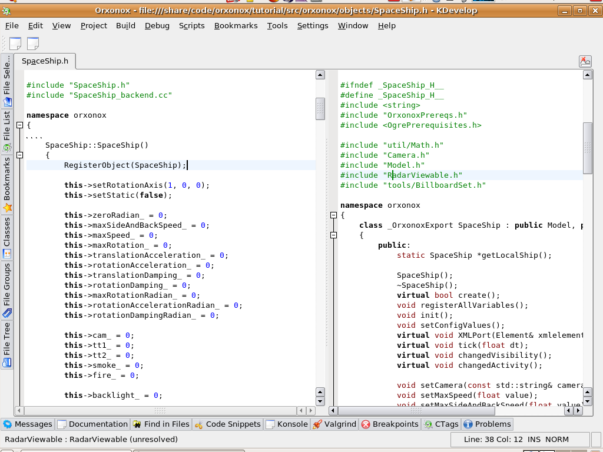
Task: Open the Messages output tab
Action: coord(28,424)
